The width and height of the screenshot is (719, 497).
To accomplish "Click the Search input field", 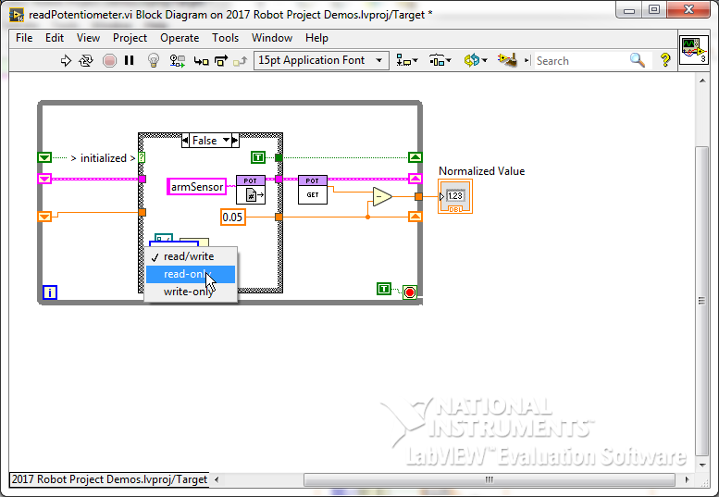I will tap(580, 61).
